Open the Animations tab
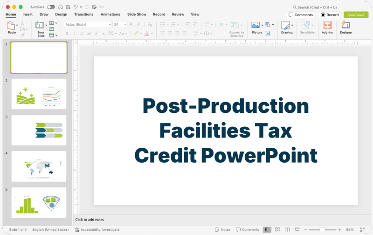Screen dimensions: 373x235 [111, 14]
